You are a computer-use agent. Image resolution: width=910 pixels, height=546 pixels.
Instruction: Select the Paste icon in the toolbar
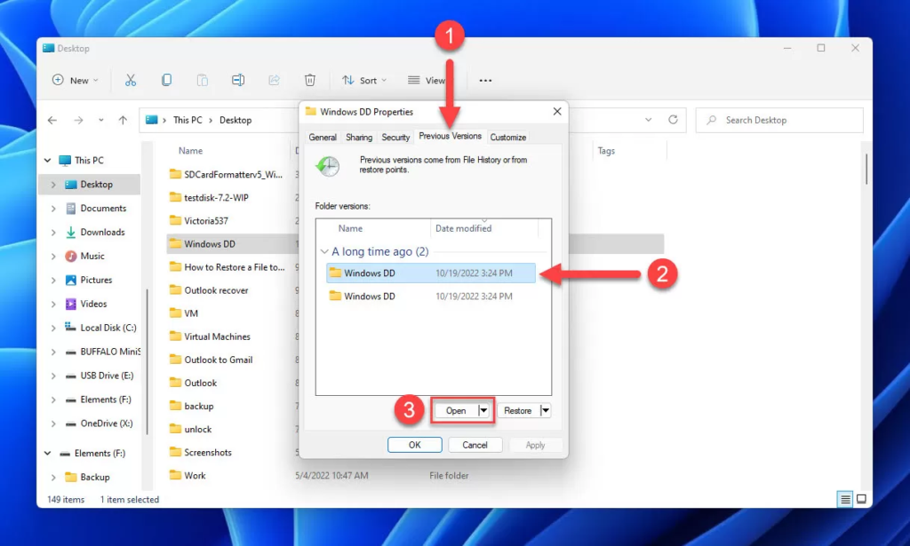(x=203, y=80)
